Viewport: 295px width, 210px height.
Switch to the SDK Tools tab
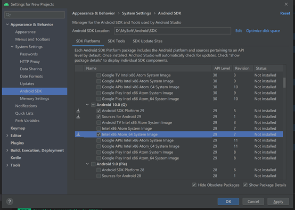pos(116,41)
